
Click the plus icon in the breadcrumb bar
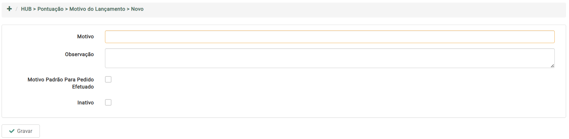pyautogui.click(x=9, y=9)
